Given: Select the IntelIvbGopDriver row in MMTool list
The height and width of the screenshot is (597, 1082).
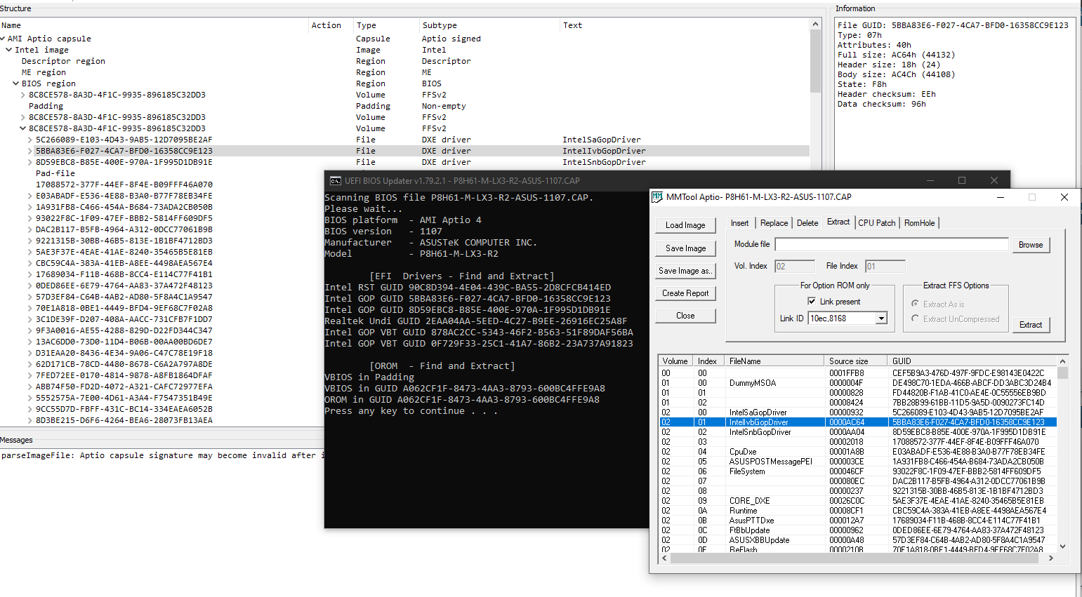Looking at the screenshot, I should (x=858, y=422).
